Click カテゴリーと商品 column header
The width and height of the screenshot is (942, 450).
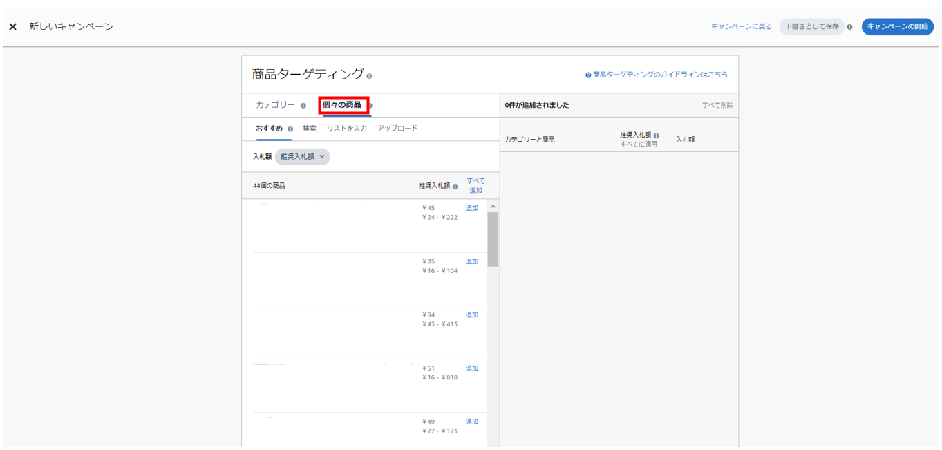[x=529, y=140]
